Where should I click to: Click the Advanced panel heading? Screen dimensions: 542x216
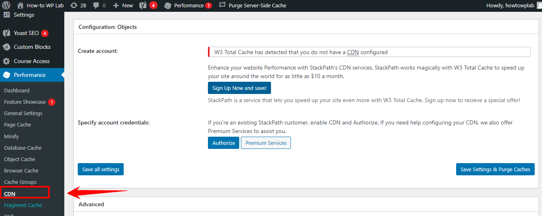[x=91, y=204]
